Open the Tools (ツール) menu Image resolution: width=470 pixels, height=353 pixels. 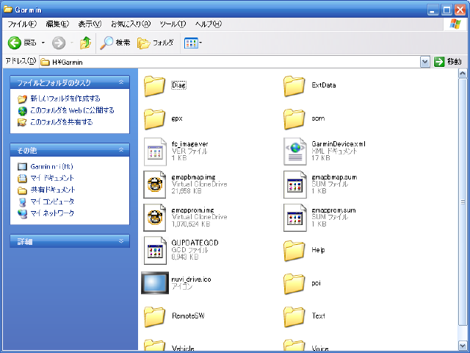173,24
